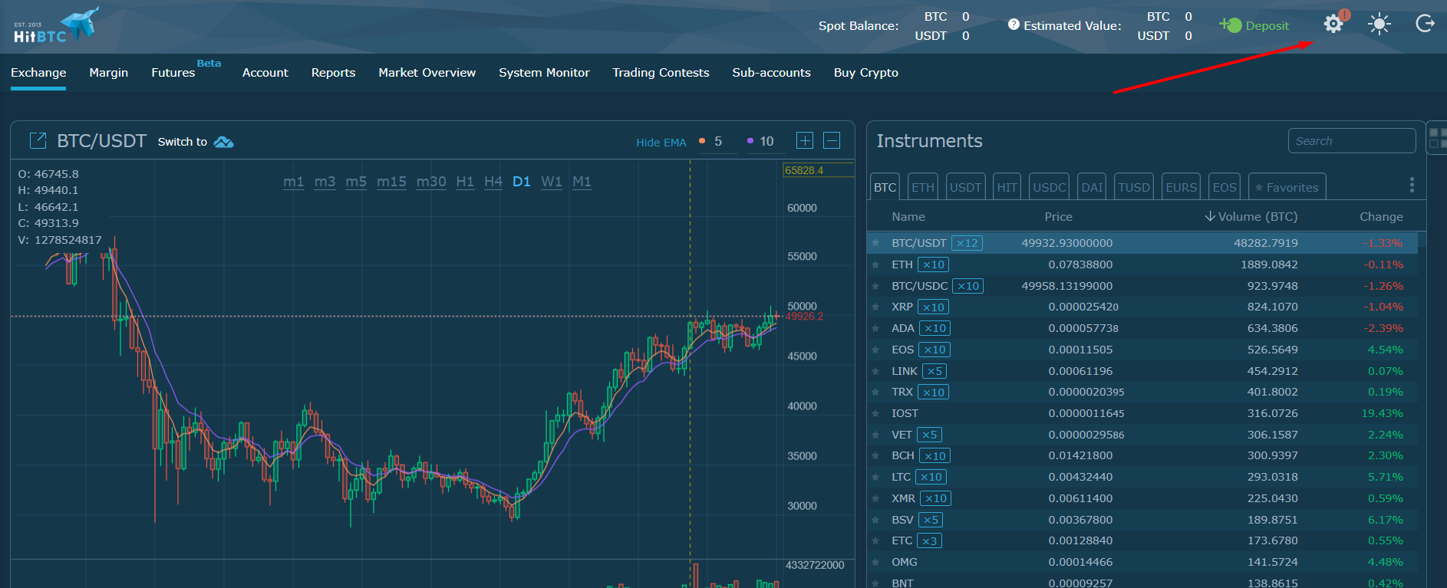Pop out the BTC/USDT chart
The height and width of the screenshot is (588, 1447).
(x=38, y=140)
